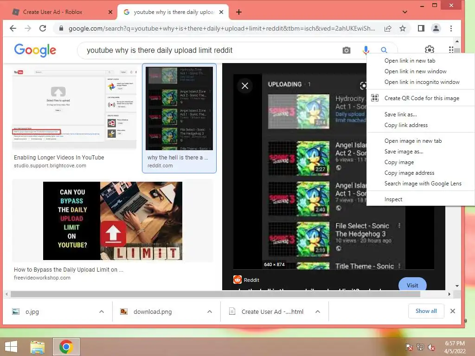Open the Windows Start button
This screenshot has width=475, height=356.
tap(11, 347)
